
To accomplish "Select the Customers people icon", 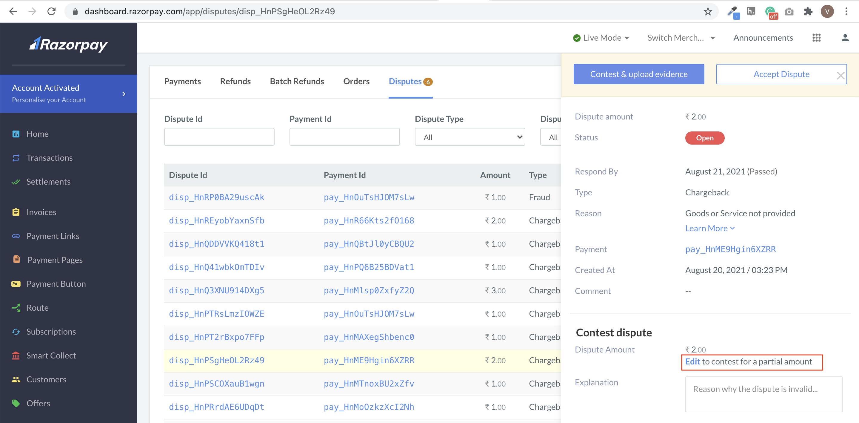I will (16, 380).
